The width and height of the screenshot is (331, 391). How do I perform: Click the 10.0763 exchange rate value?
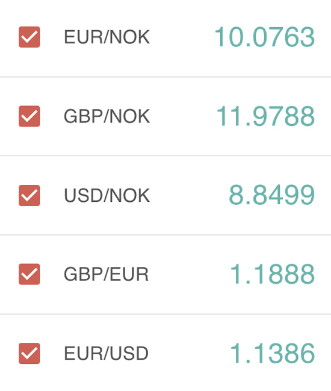point(265,37)
